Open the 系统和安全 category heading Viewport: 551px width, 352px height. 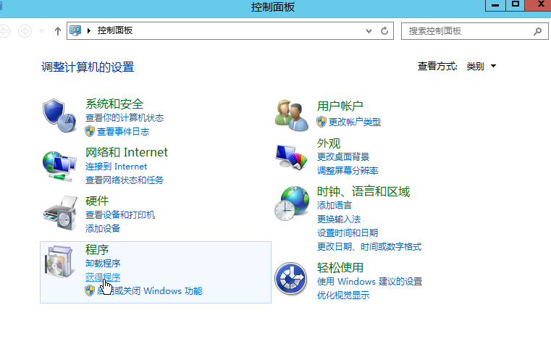pos(114,104)
